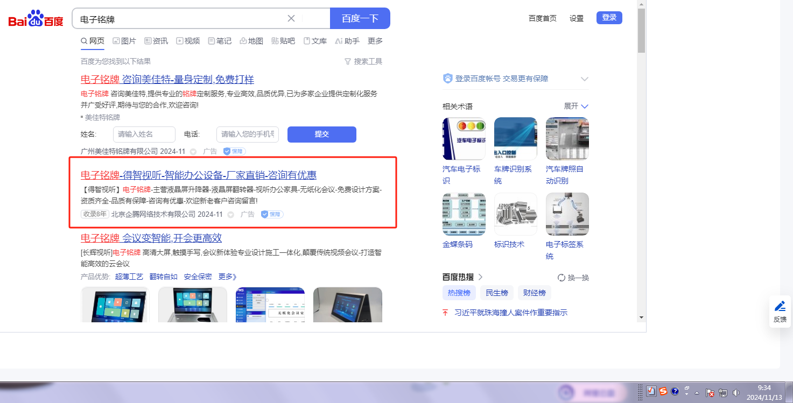The image size is (793, 403).
Task: Open the 汽车电子标识 thumbnail
Action: coord(464,139)
